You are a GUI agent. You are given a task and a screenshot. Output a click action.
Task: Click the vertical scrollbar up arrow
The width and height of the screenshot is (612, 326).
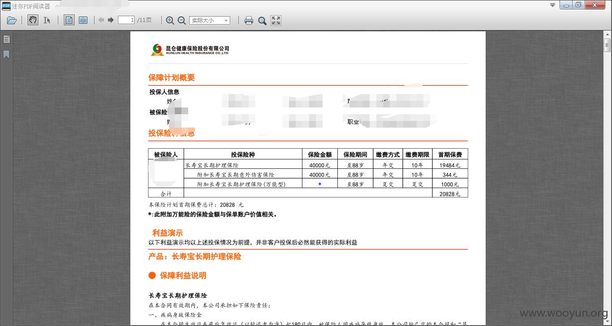(608, 34)
